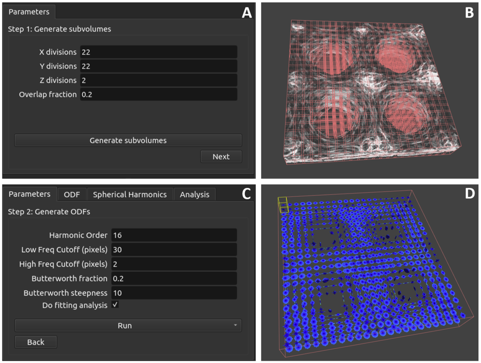
Task: Click the High Freq Cutoff field
Action: pos(174,264)
